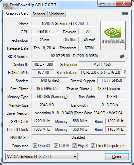Viewport: 134px width, 165px height.
Task: Click the Subvendor field MSI (1462)
Action: pos(102,64)
